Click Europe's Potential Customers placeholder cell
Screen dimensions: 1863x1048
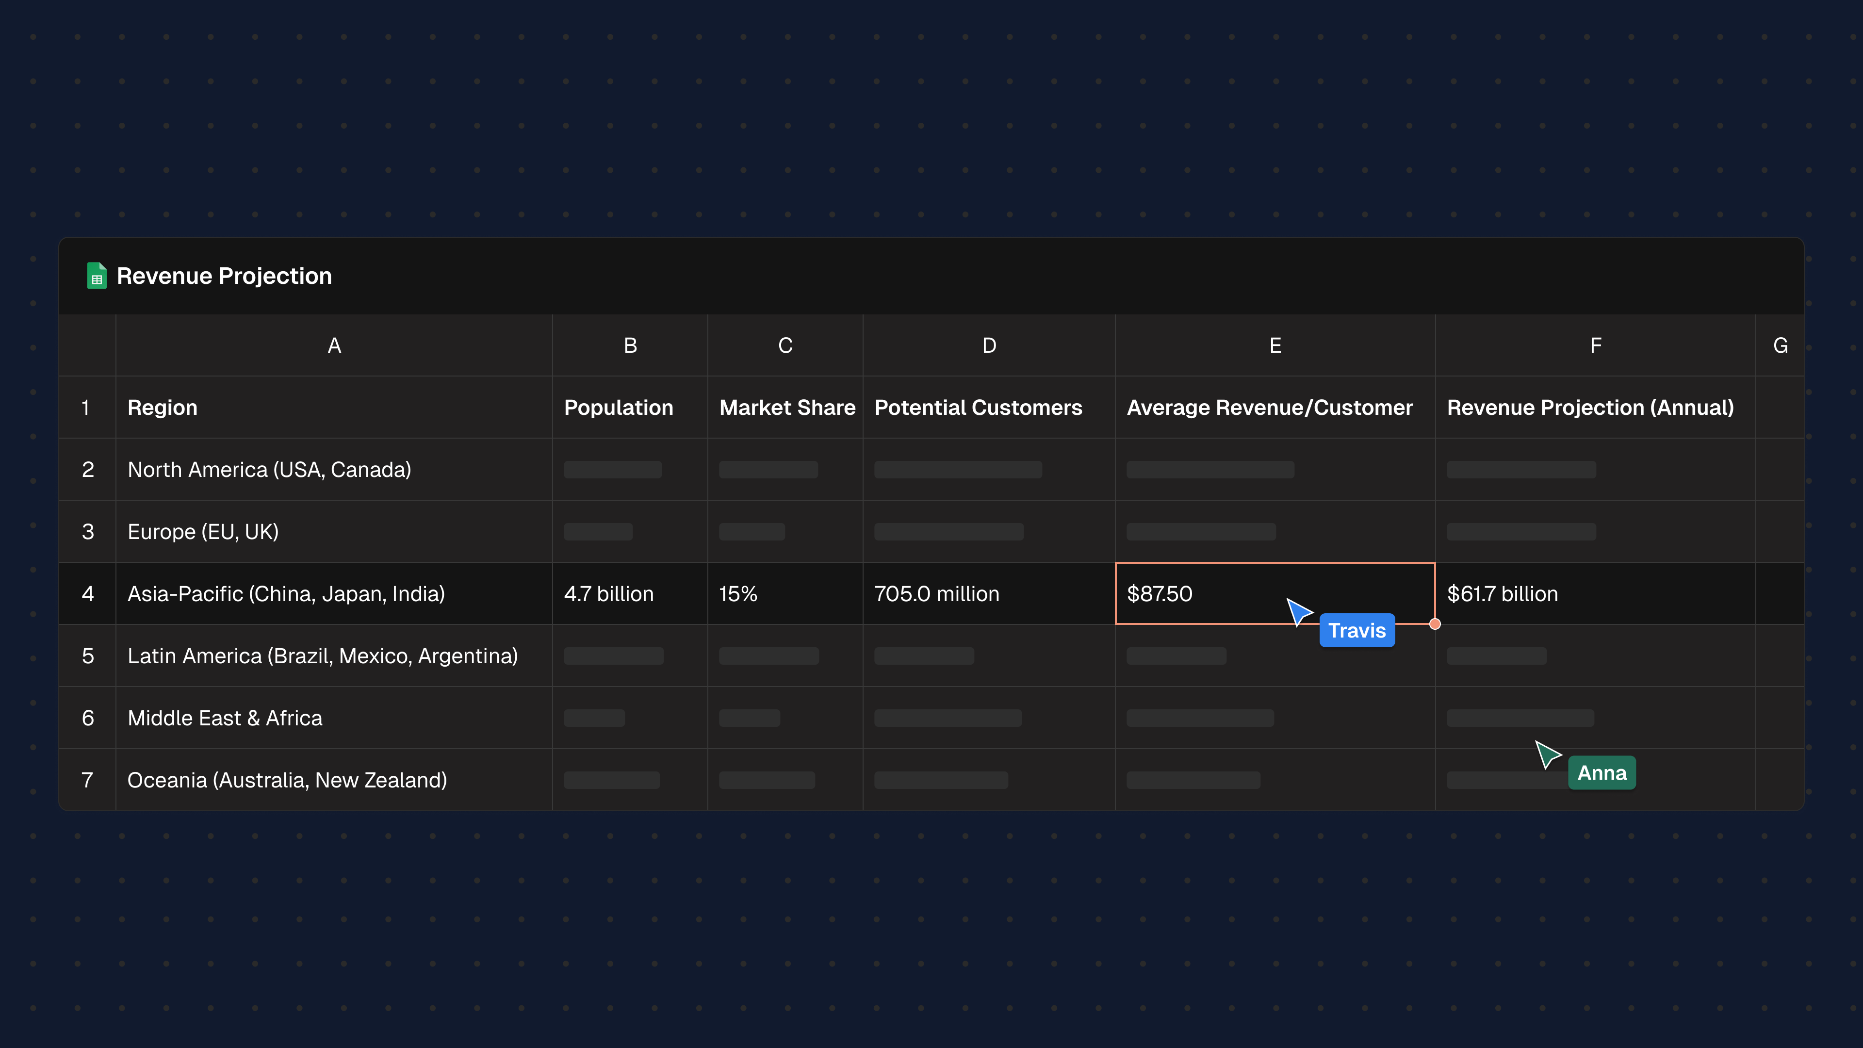click(x=989, y=532)
